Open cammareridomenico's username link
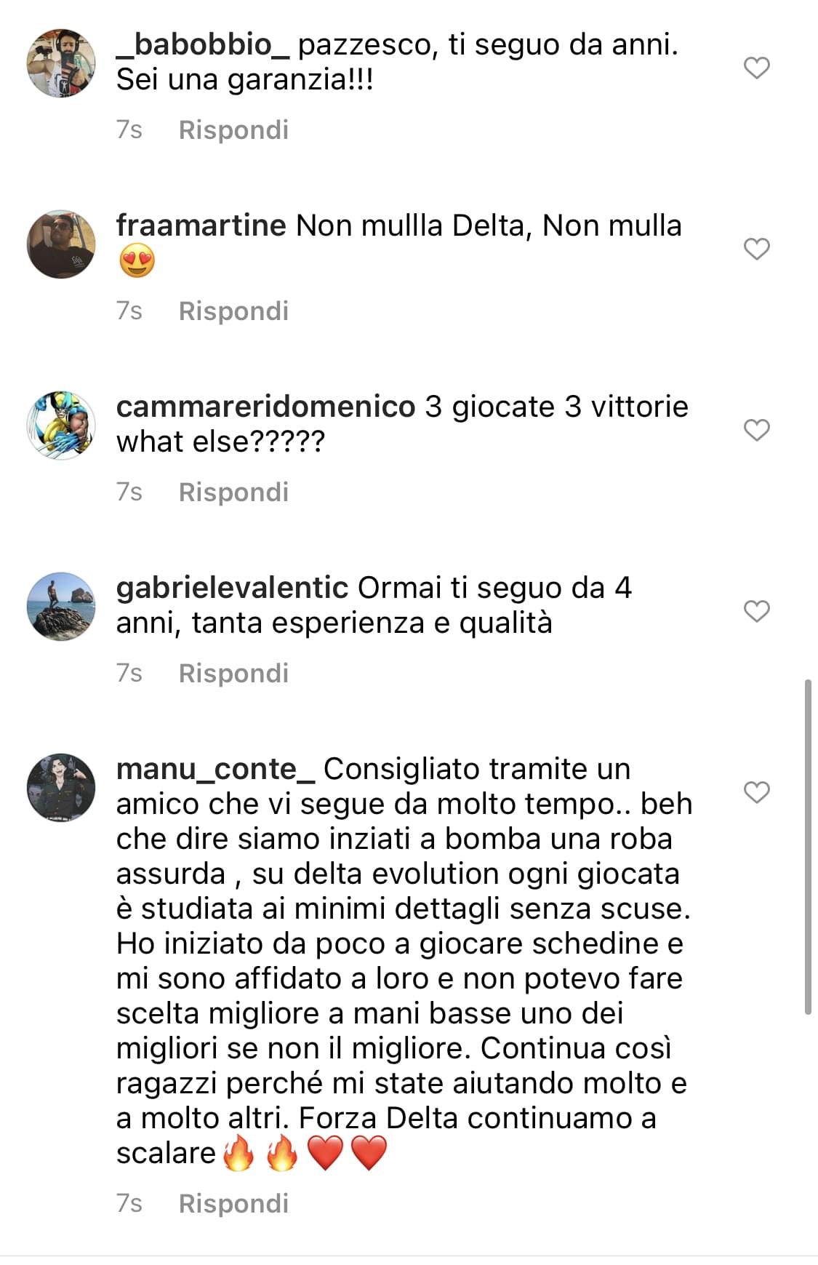 click(265, 407)
